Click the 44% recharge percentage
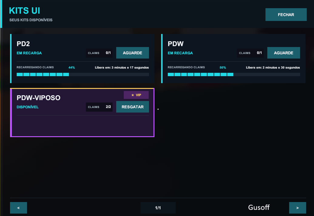Image resolution: width=314 pixels, height=216 pixels. tap(72, 67)
